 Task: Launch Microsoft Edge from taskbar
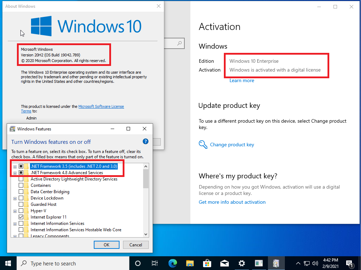point(173,263)
